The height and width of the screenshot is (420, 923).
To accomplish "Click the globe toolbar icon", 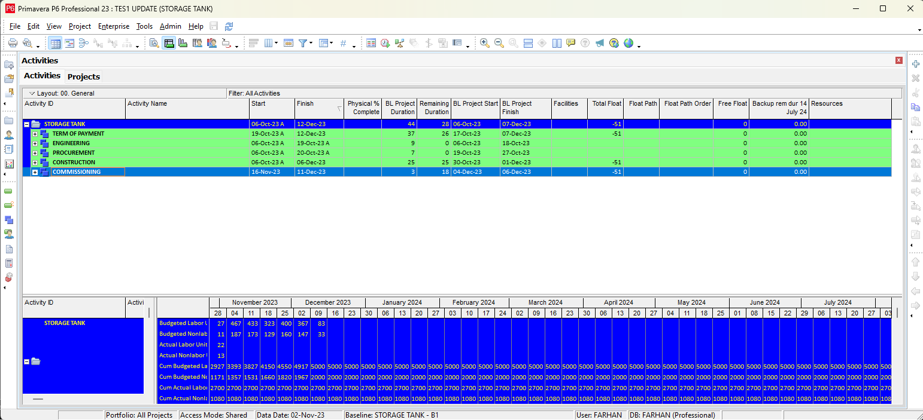I will [x=628, y=43].
